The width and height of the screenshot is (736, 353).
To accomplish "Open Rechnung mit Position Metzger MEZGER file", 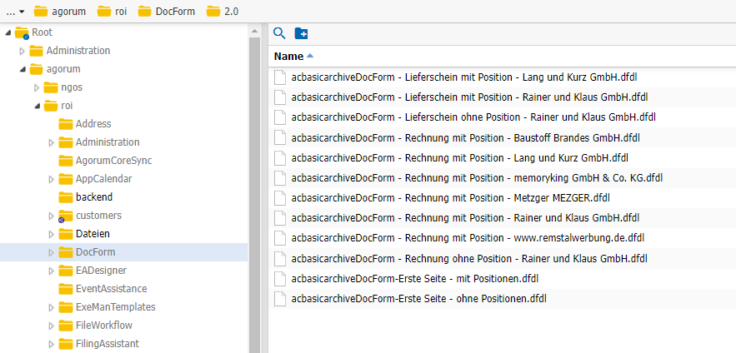I will (450, 198).
